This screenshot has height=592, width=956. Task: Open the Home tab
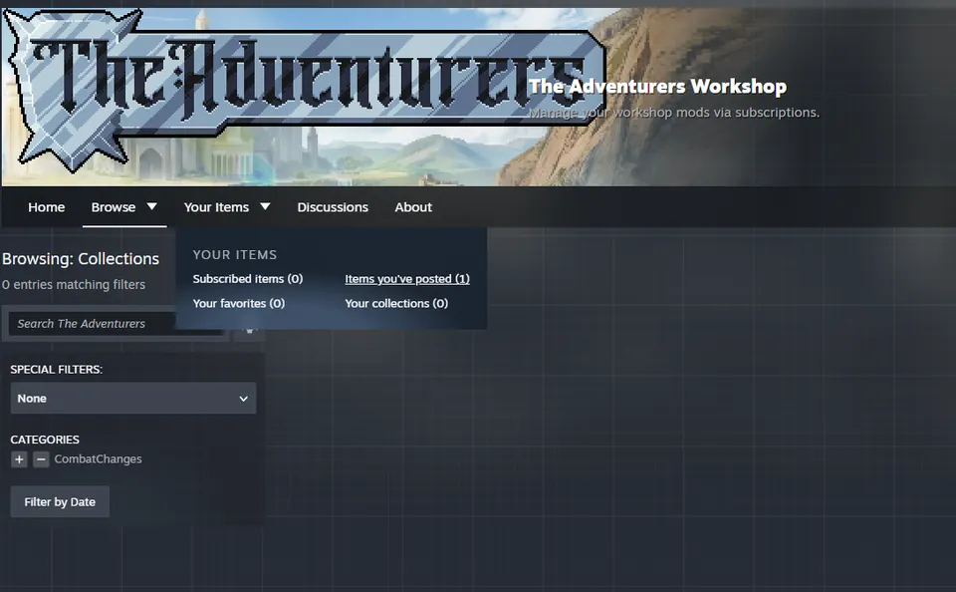[47, 207]
